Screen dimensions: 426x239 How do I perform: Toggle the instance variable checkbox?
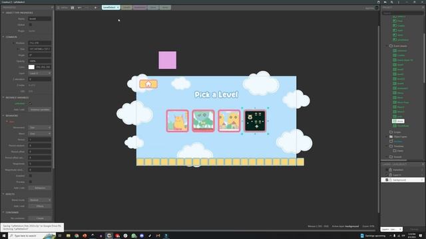(31, 104)
